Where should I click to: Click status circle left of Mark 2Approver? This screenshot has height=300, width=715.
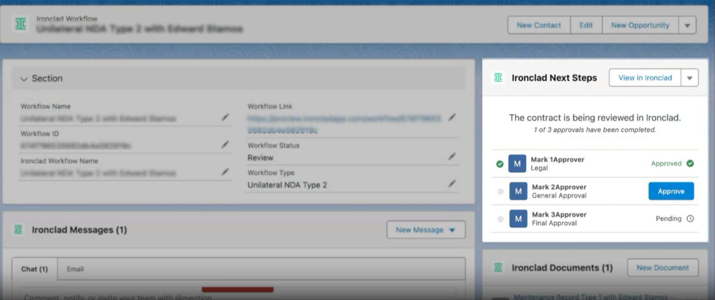coord(501,192)
